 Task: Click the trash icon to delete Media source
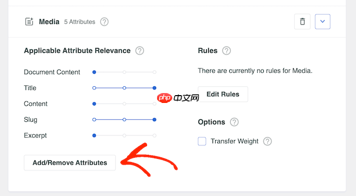click(x=302, y=22)
